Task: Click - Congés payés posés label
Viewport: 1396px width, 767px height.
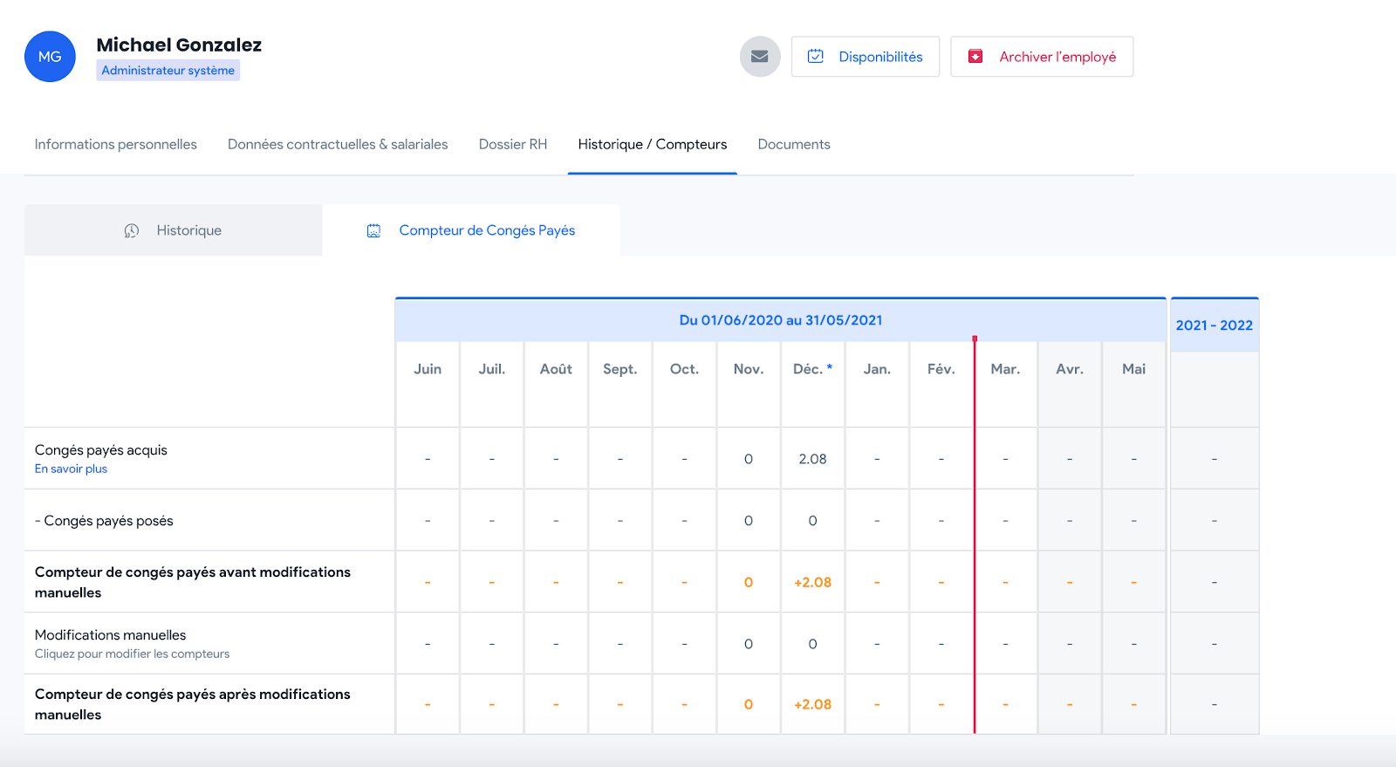Action: (x=104, y=521)
